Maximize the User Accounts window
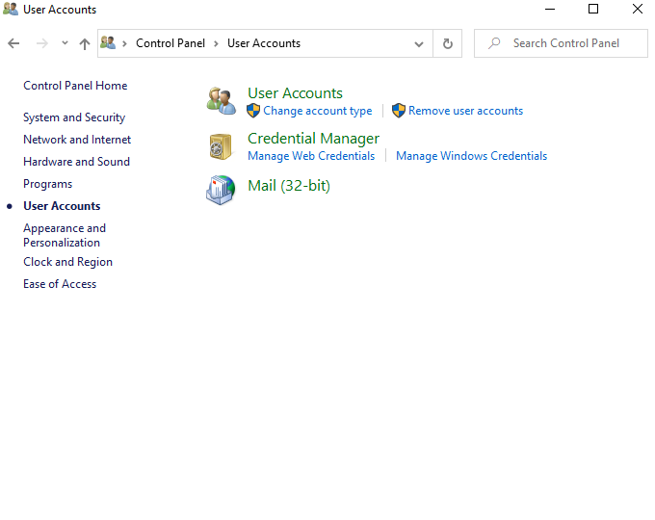 pyautogui.click(x=593, y=10)
